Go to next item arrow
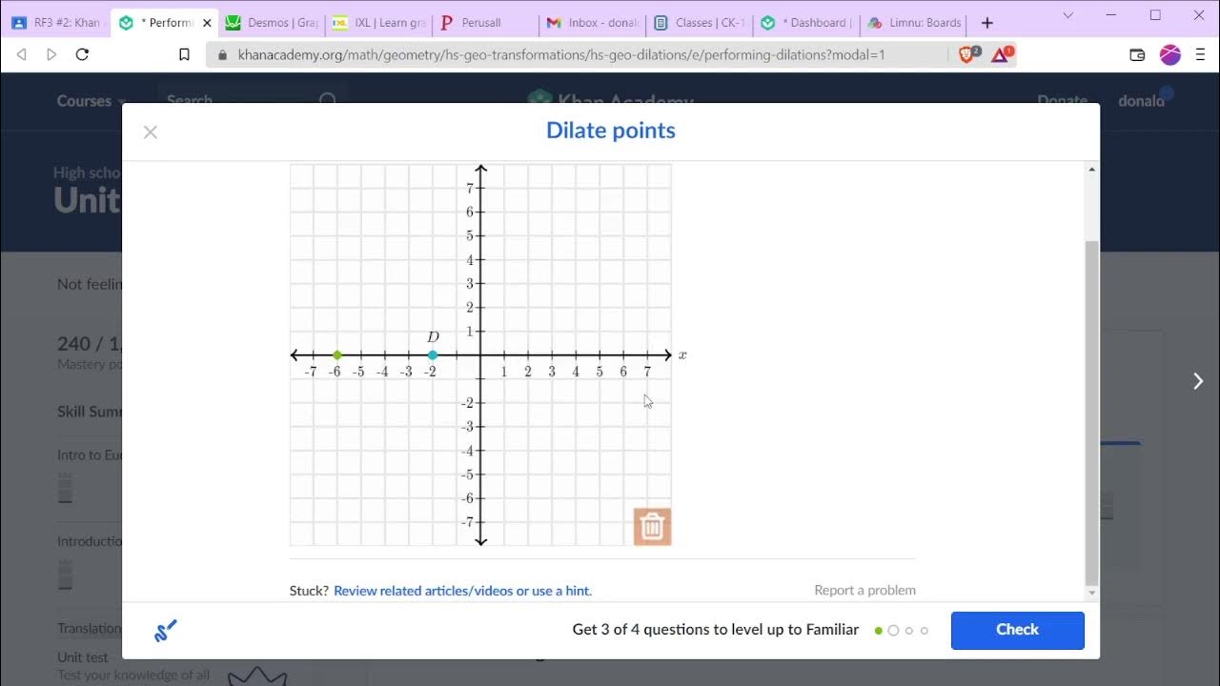 click(x=1198, y=381)
